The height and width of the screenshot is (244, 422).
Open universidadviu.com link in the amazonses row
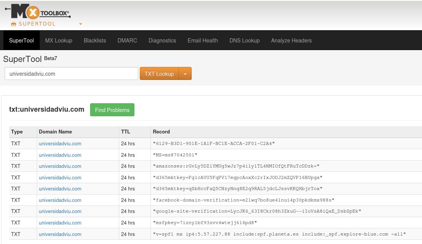[60, 166]
